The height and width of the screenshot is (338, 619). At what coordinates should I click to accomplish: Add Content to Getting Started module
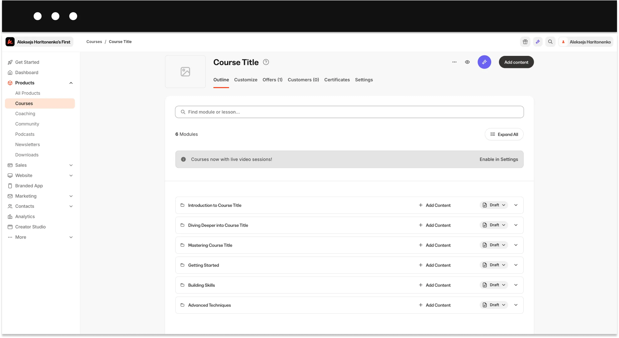[x=435, y=265]
